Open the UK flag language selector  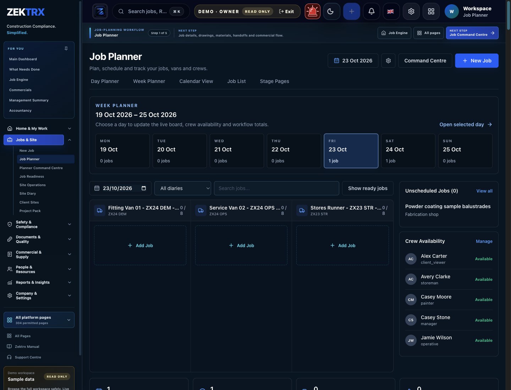pyautogui.click(x=391, y=11)
